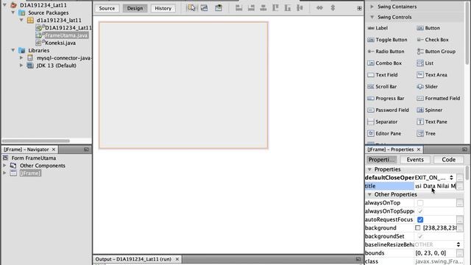Pick Toggle Button component from palette
The image size is (471, 265).
tap(387, 40)
